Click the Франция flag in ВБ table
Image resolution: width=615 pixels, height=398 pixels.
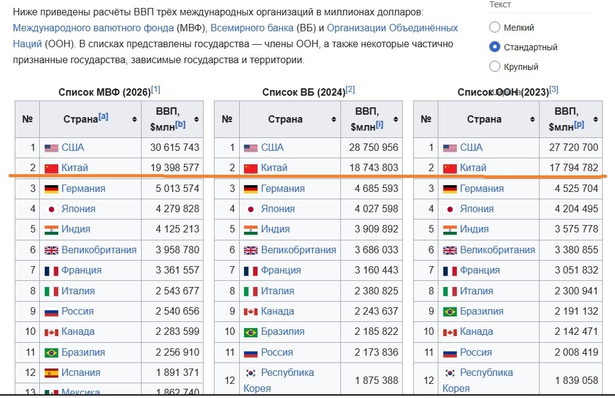point(251,271)
